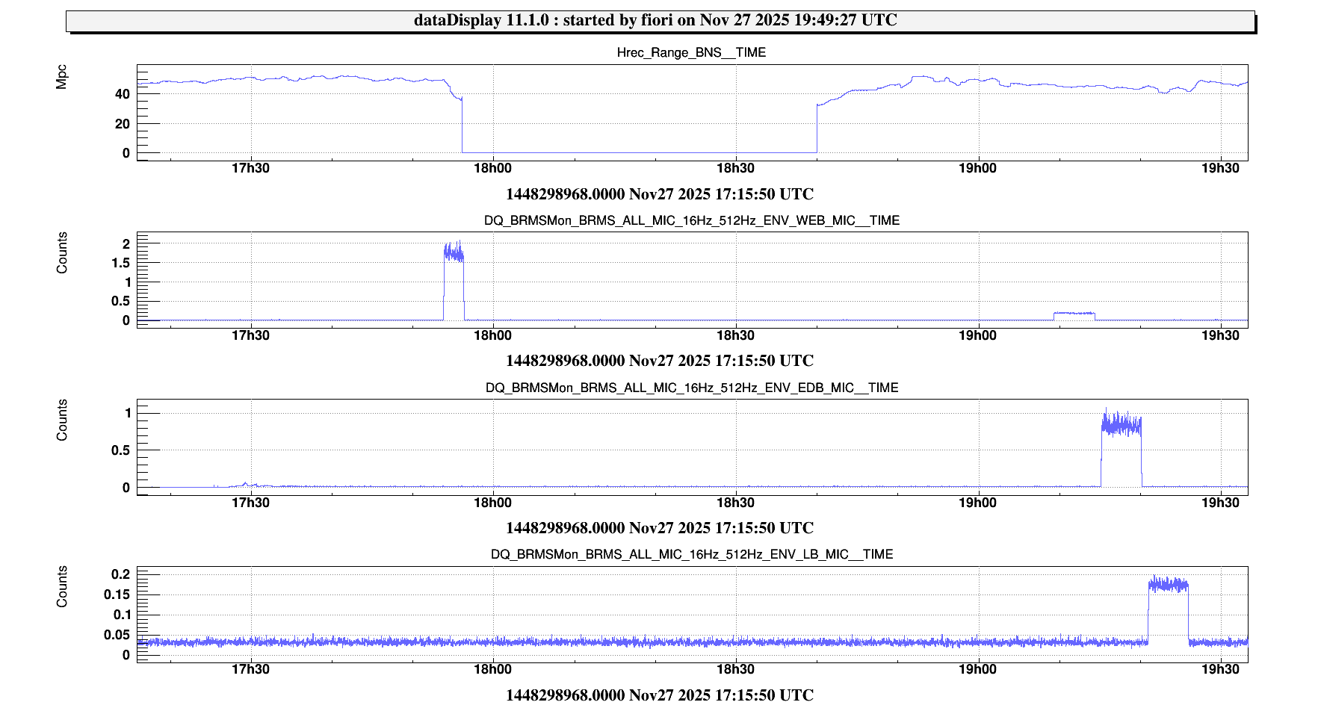Click the GPS timestamp below the Hrec plot
The width and height of the screenshot is (1321, 711).
point(659,194)
